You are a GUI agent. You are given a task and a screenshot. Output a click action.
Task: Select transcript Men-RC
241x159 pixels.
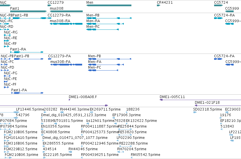coord(102,29)
